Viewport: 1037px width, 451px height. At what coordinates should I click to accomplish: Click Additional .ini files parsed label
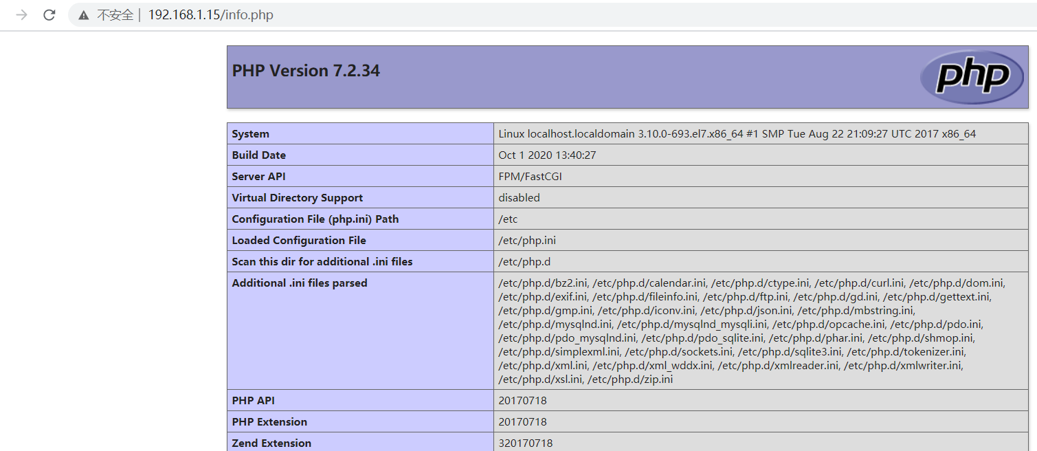coord(300,283)
